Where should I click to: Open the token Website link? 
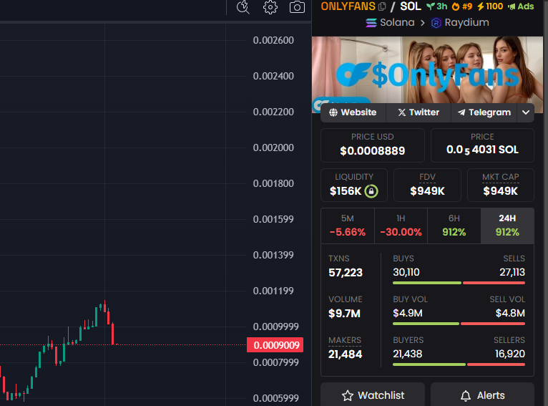[x=353, y=112]
